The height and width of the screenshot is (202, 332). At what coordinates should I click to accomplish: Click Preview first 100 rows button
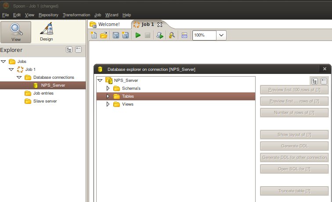[x=294, y=90]
